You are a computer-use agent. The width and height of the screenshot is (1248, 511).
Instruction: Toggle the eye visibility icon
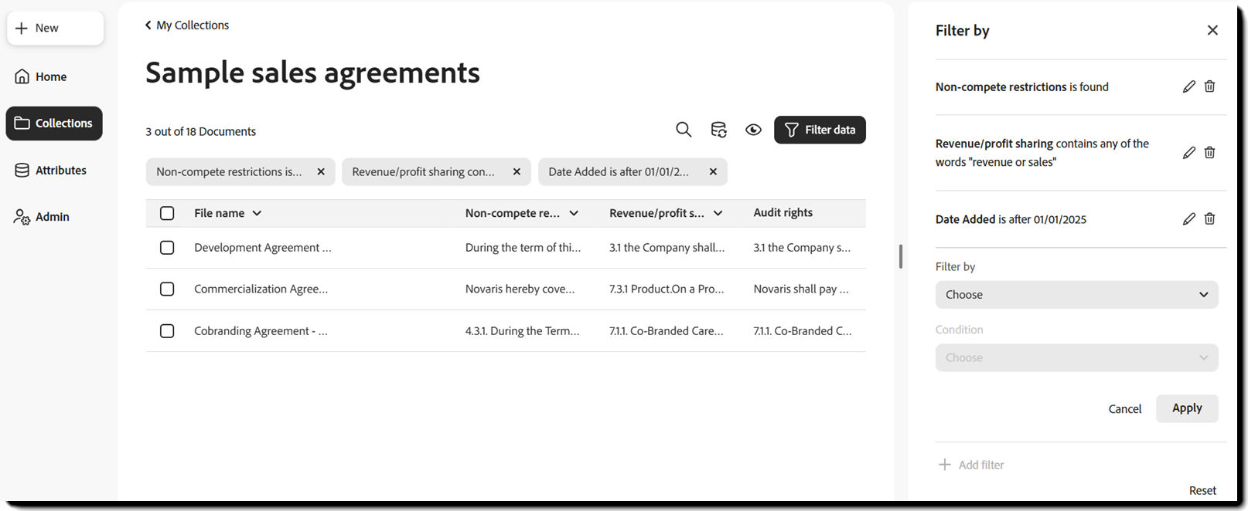[753, 130]
